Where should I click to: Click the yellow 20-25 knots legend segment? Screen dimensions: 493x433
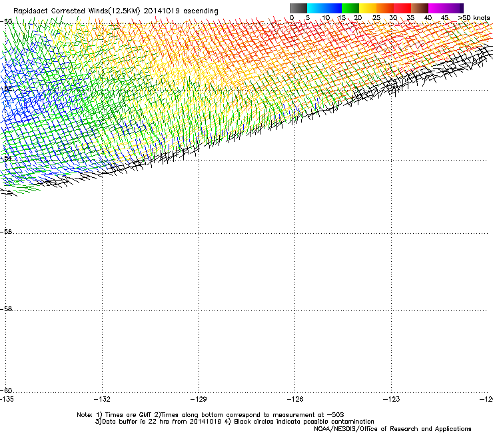tap(368, 8)
